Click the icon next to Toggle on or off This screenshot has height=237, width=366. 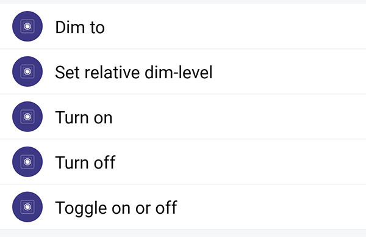click(27, 206)
